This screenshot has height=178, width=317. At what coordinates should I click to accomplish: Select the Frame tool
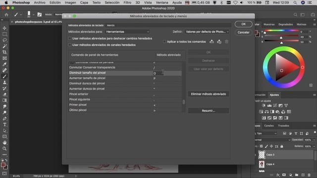(4, 58)
